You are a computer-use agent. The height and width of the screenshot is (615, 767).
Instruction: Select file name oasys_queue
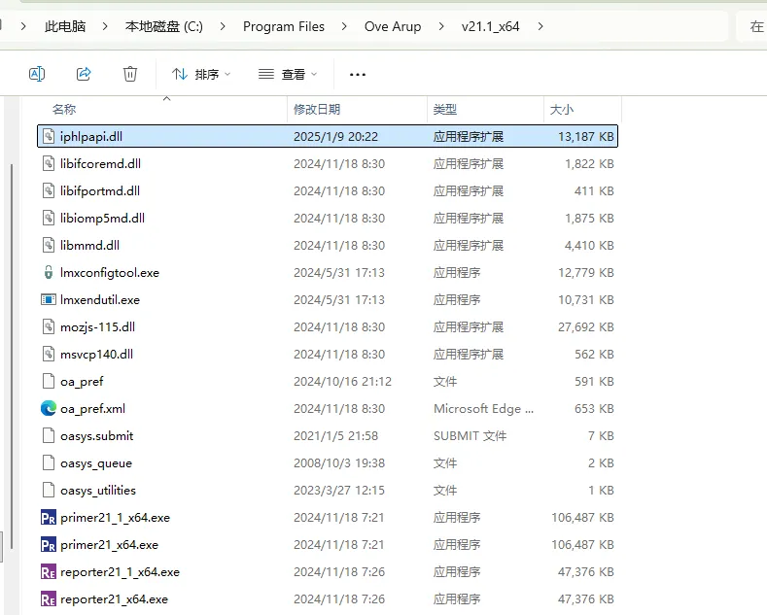pos(96,463)
